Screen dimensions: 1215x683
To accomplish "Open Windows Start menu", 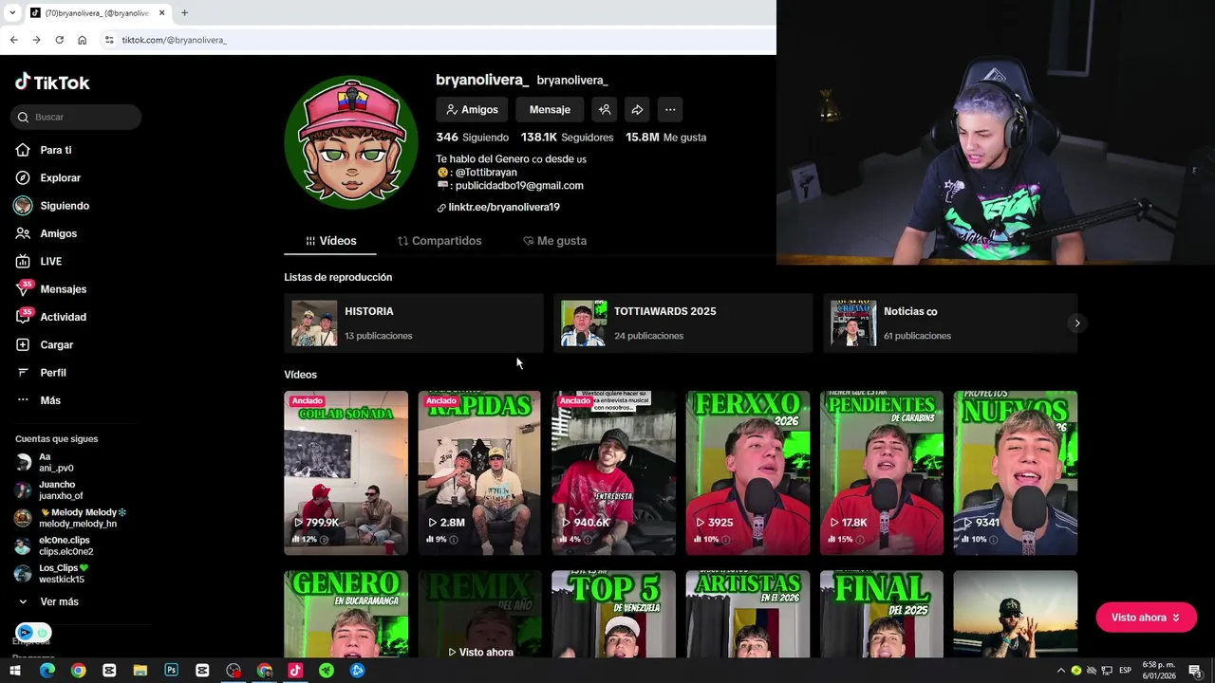I will pyautogui.click(x=15, y=671).
